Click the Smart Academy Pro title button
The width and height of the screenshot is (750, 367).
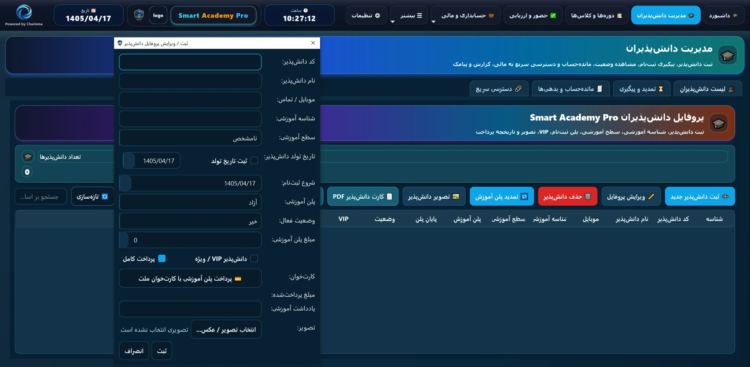(213, 15)
